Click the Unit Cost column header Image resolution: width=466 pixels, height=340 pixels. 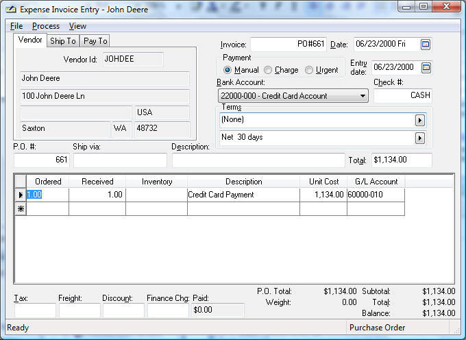pyautogui.click(x=323, y=182)
